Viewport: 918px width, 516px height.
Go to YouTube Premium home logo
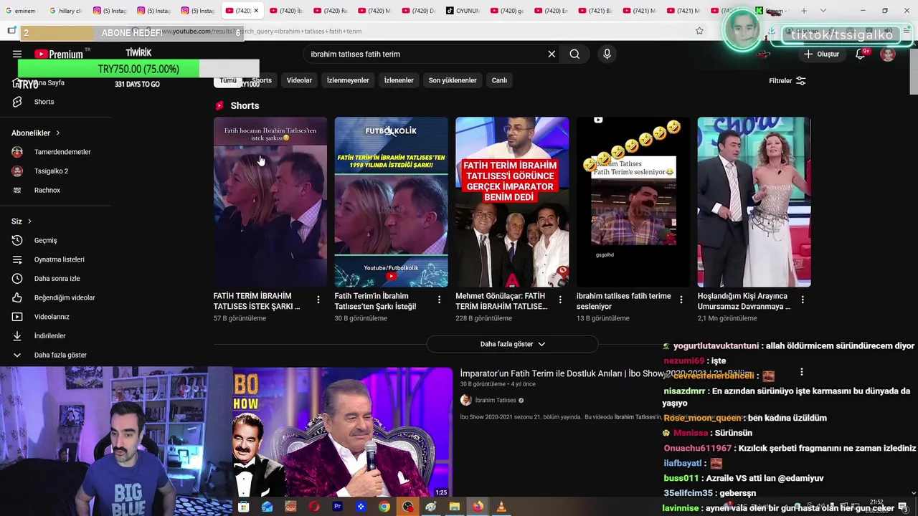click(59, 54)
